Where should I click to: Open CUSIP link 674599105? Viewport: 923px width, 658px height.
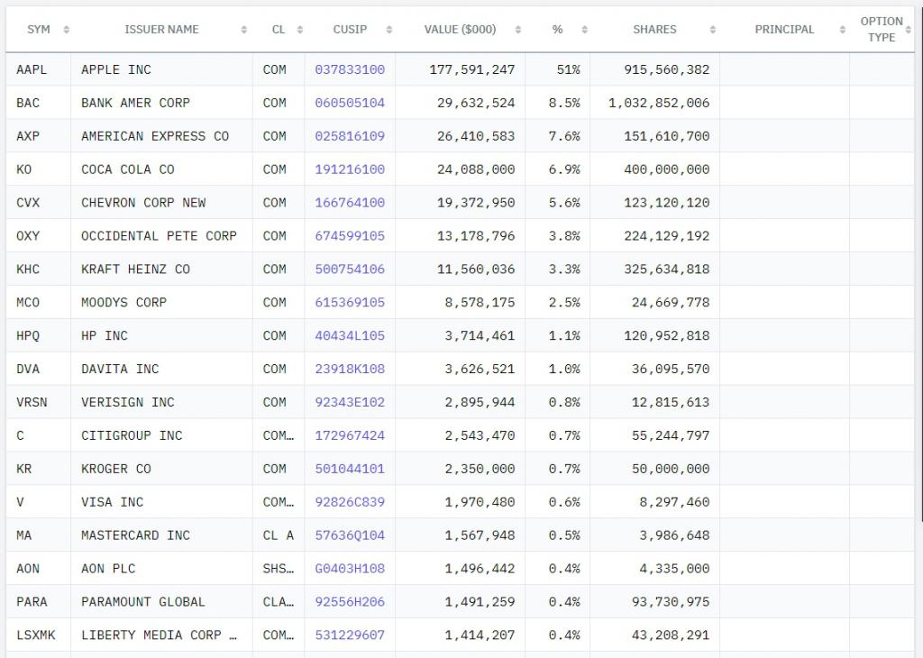350,236
